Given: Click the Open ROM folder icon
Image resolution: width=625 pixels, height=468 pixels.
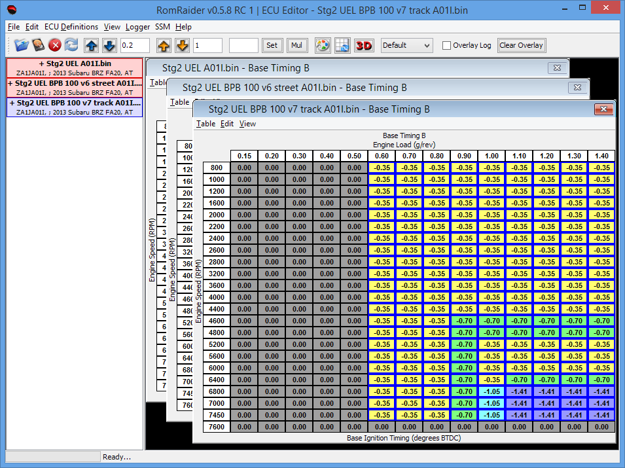Looking at the screenshot, I should coord(22,45).
